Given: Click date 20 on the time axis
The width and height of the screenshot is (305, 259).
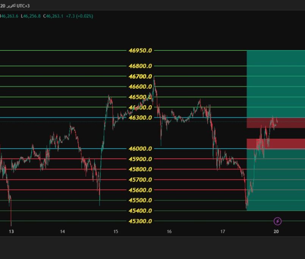Looking at the screenshot, I should [276, 232].
